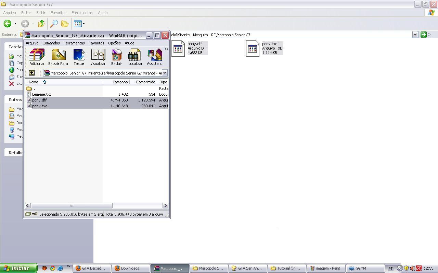Screen dimensions: 438x273
Task: Click scroll left arrow in WinRAR list
Action: click(28, 205)
